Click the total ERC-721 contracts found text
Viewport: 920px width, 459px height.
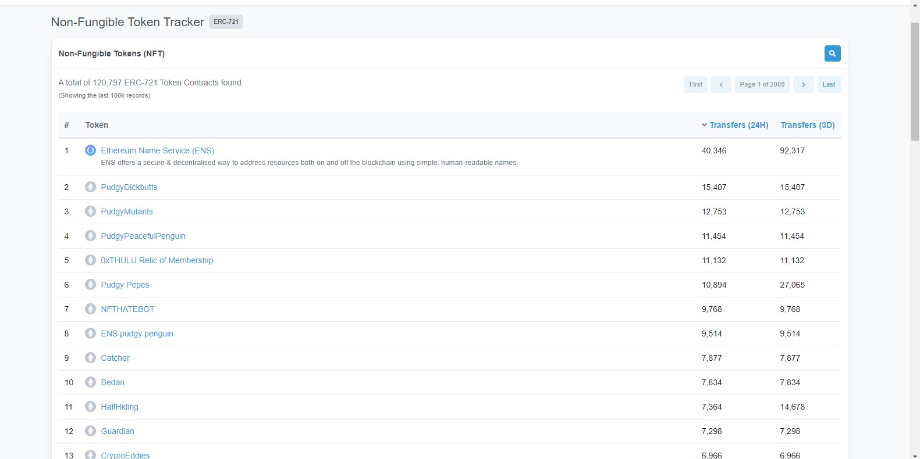pyautogui.click(x=150, y=83)
